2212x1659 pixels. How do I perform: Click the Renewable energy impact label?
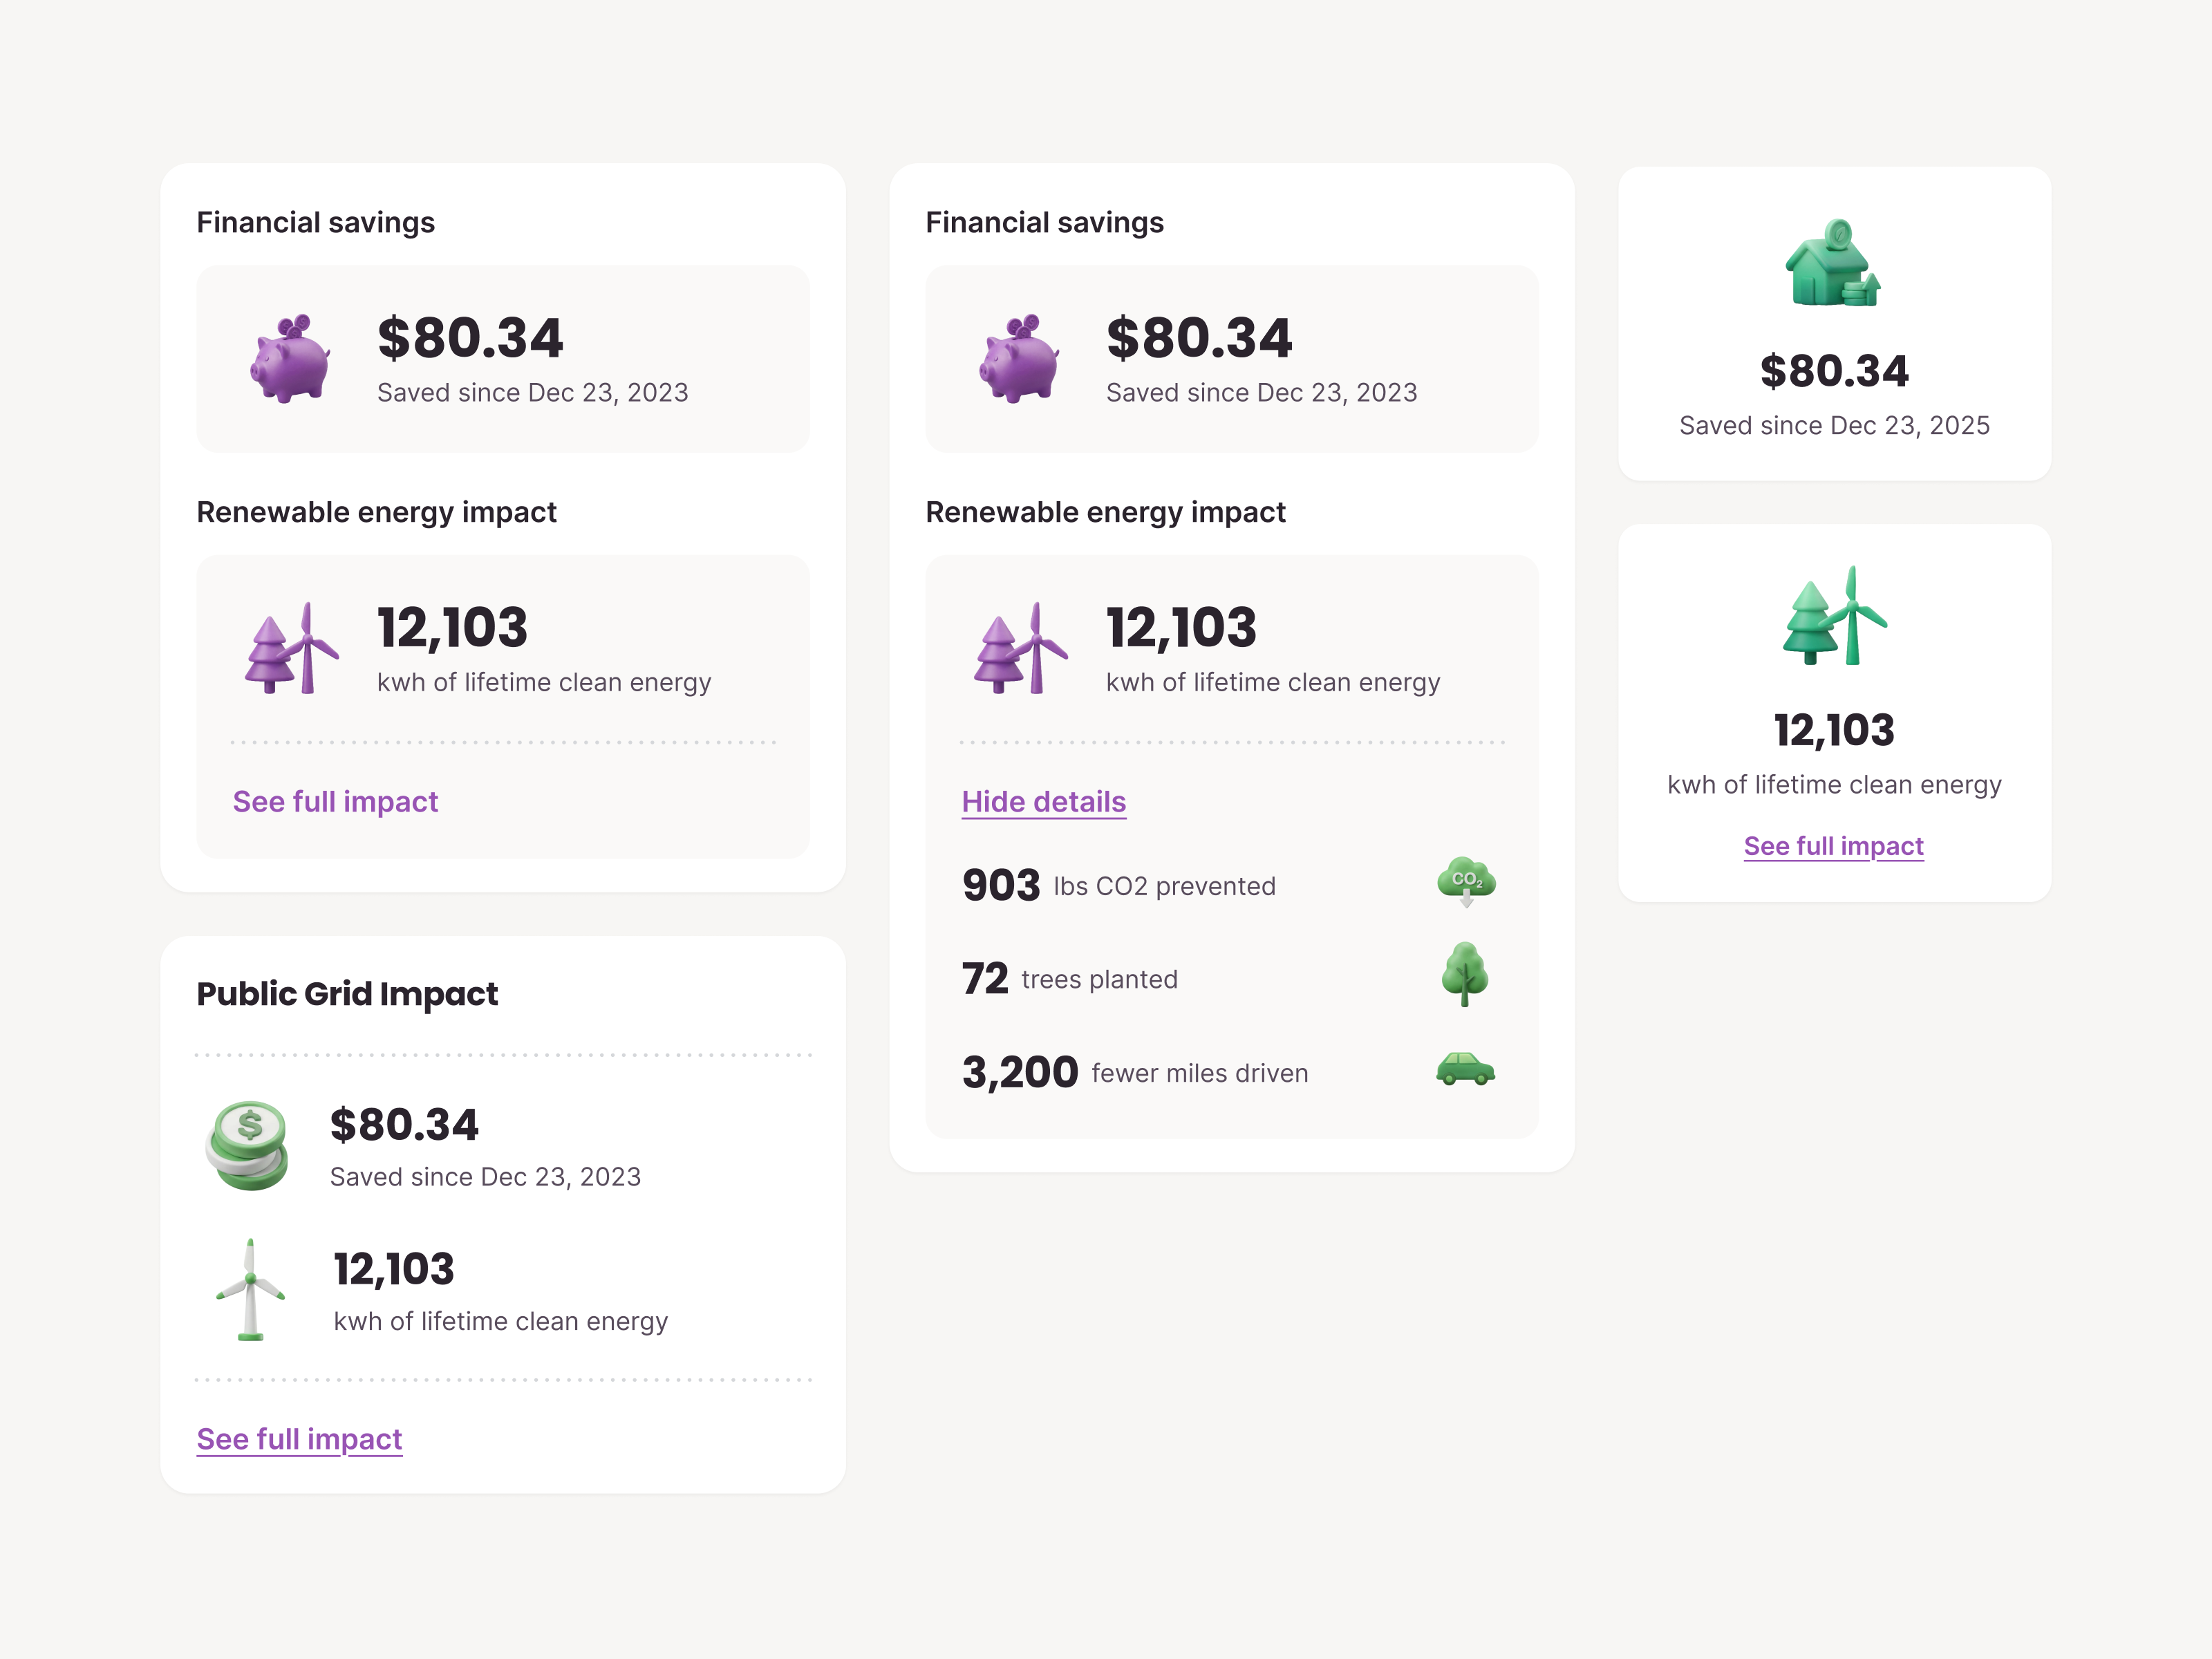[377, 511]
